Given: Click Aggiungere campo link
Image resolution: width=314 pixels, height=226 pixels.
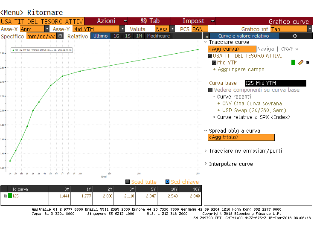Looking at the screenshot, I should click(239, 70).
